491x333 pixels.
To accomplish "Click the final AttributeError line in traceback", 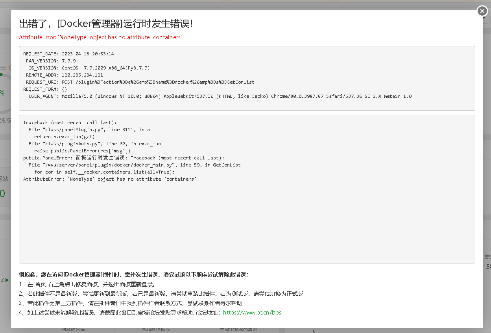I will 110,179.
